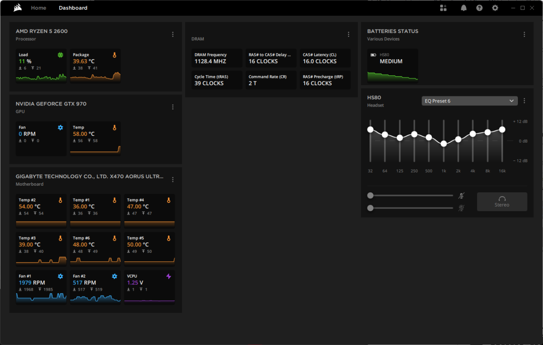
Task: Open AMD Ryzen 5 2600 options menu
Action: tap(173, 35)
